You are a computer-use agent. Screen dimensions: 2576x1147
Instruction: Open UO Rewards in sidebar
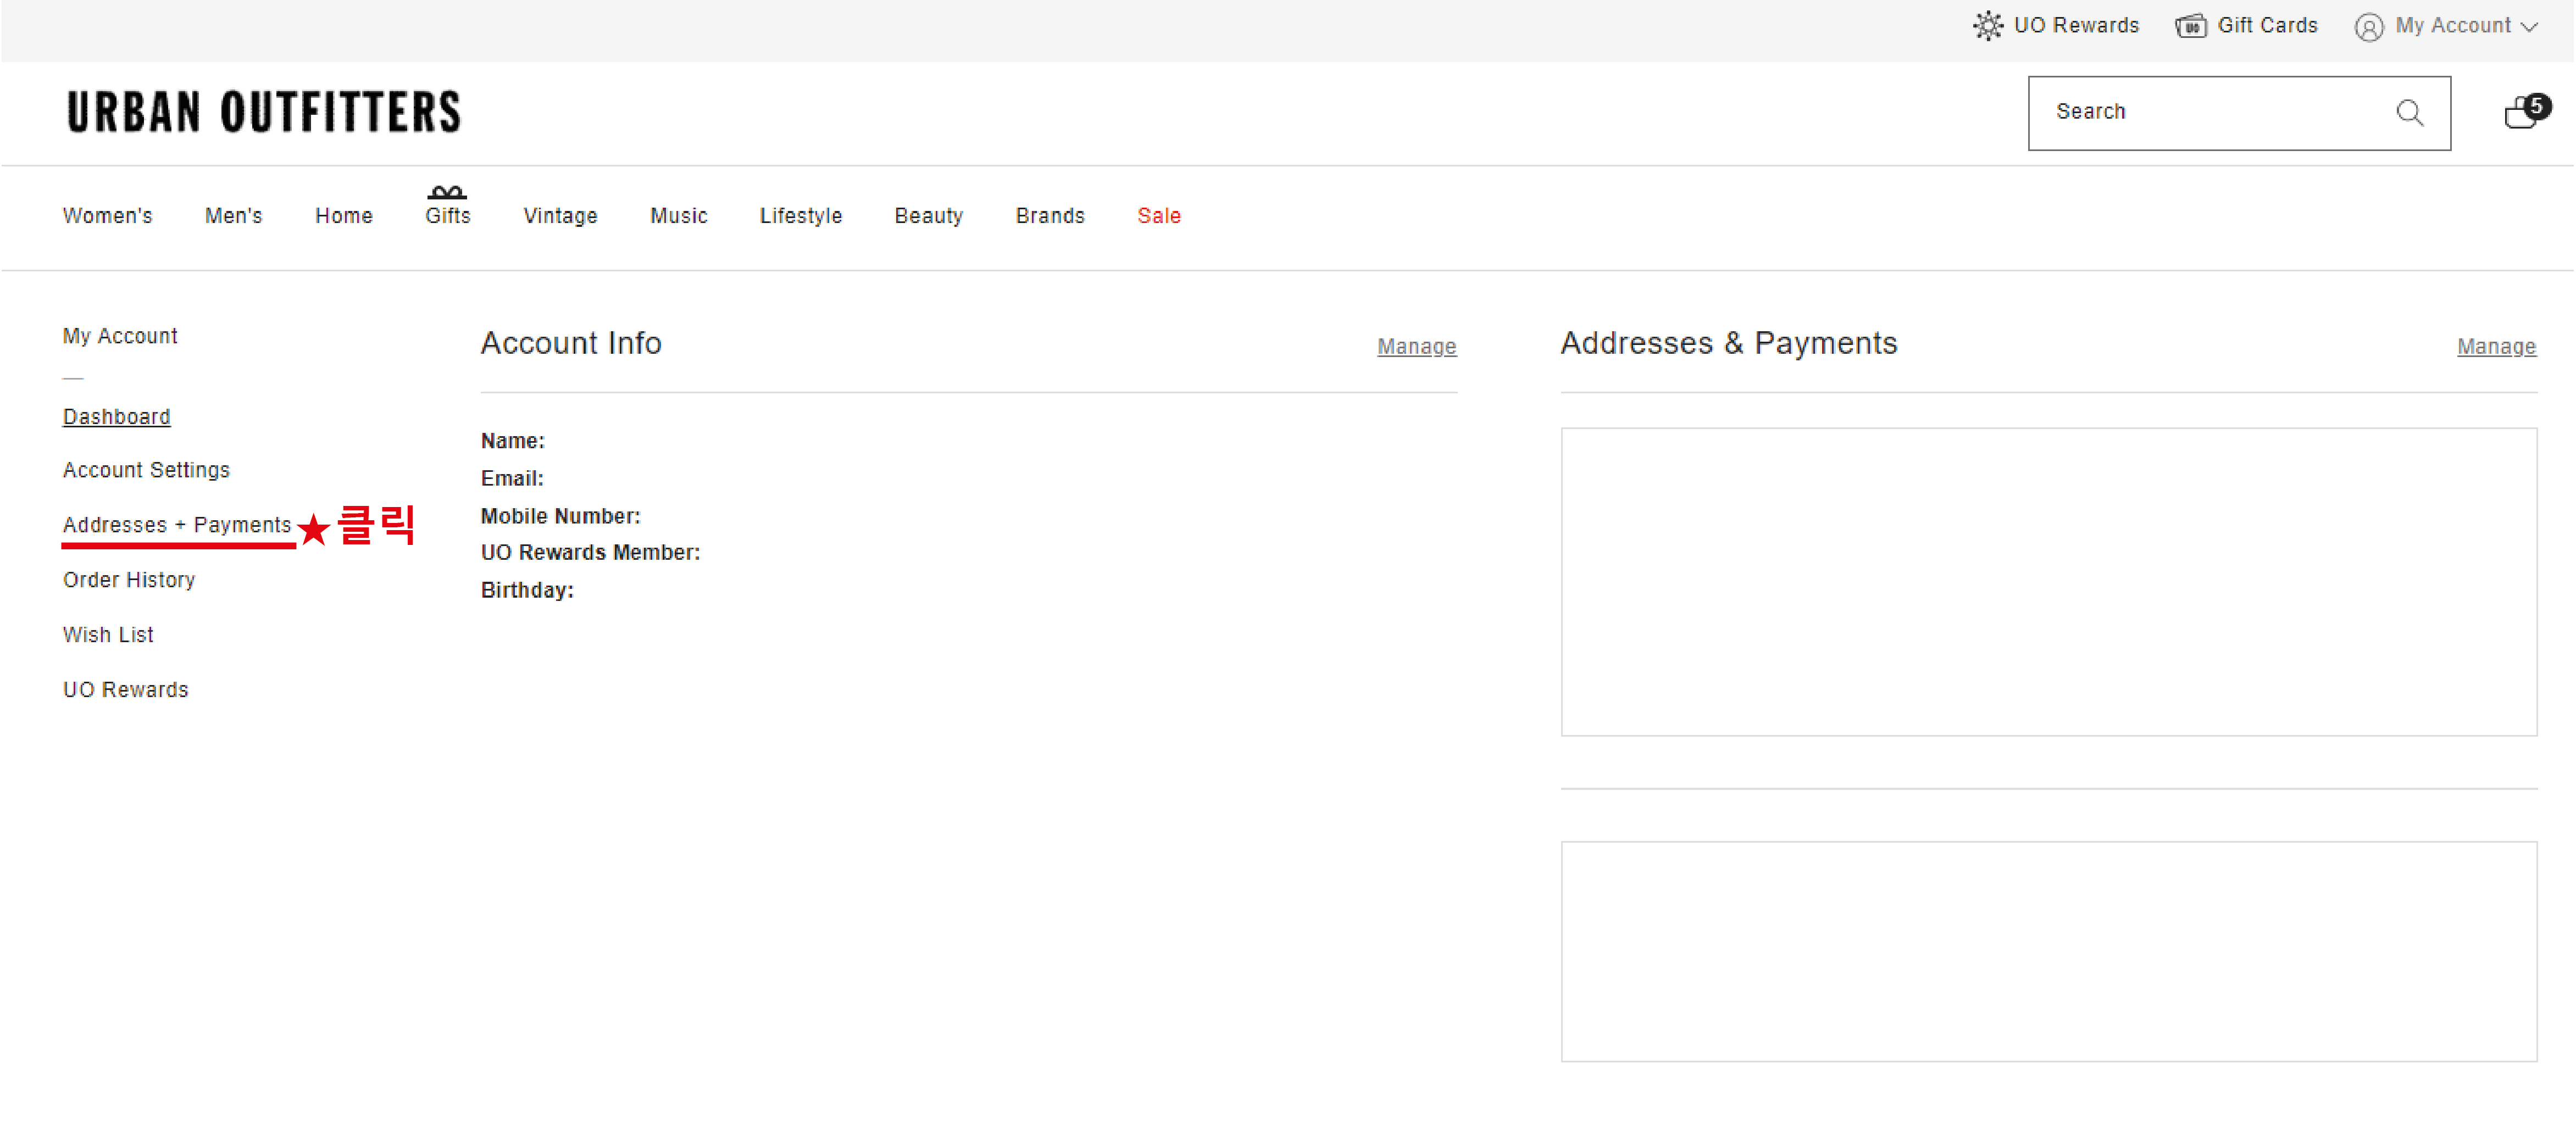(x=126, y=690)
